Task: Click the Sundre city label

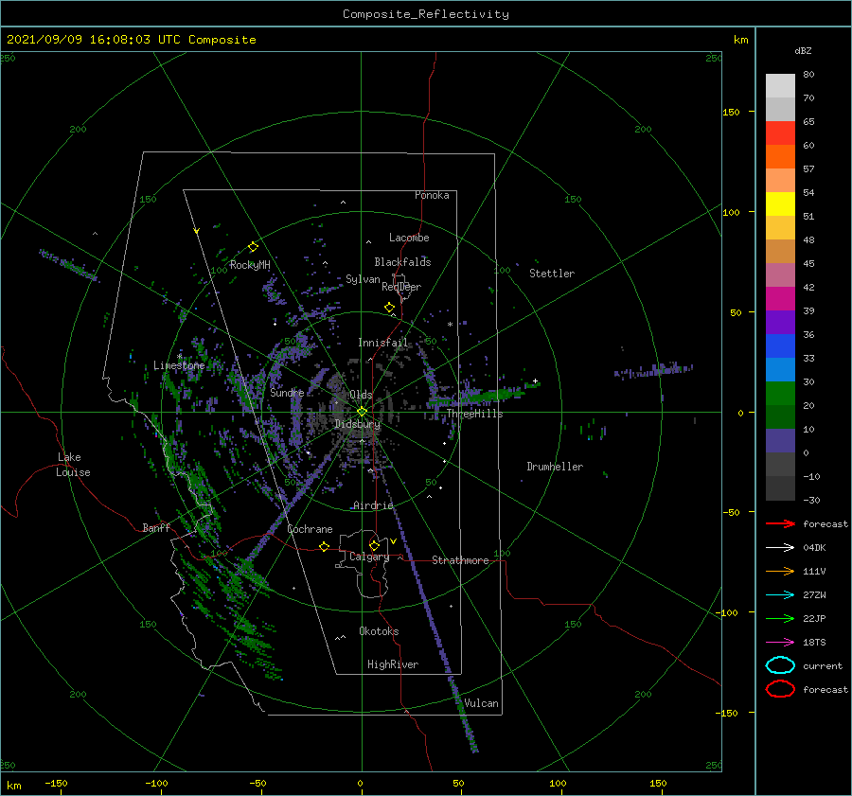Action: [287, 392]
